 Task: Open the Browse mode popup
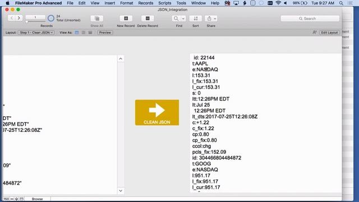[x=38, y=199]
